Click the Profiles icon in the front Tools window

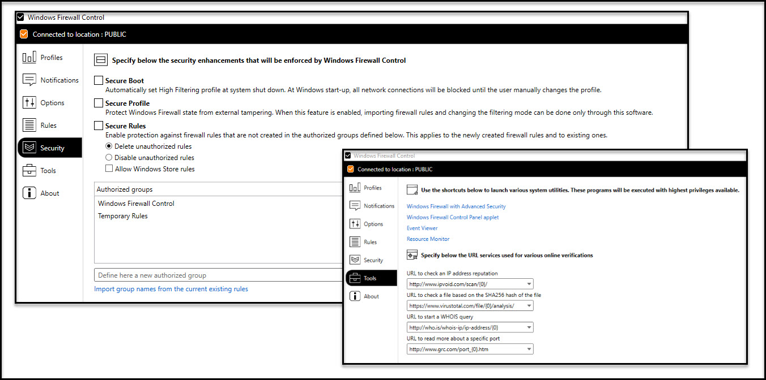[x=355, y=188]
